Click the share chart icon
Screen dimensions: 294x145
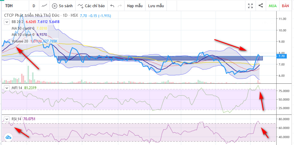coord(261,5)
